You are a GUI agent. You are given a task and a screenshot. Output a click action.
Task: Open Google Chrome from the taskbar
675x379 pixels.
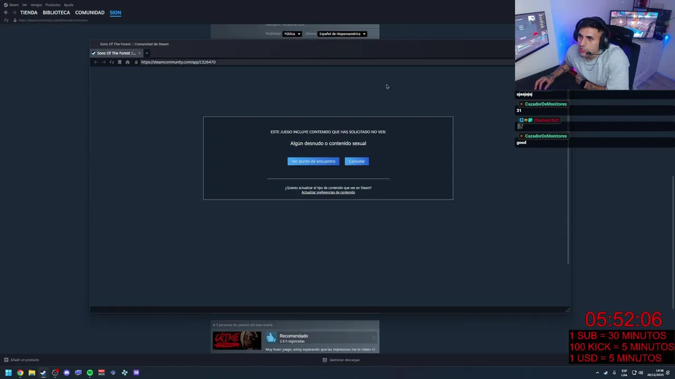[20, 373]
